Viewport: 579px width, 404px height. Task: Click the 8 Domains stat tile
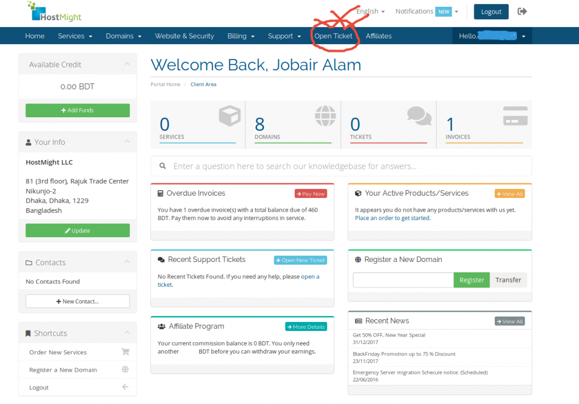[x=293, y=124]
